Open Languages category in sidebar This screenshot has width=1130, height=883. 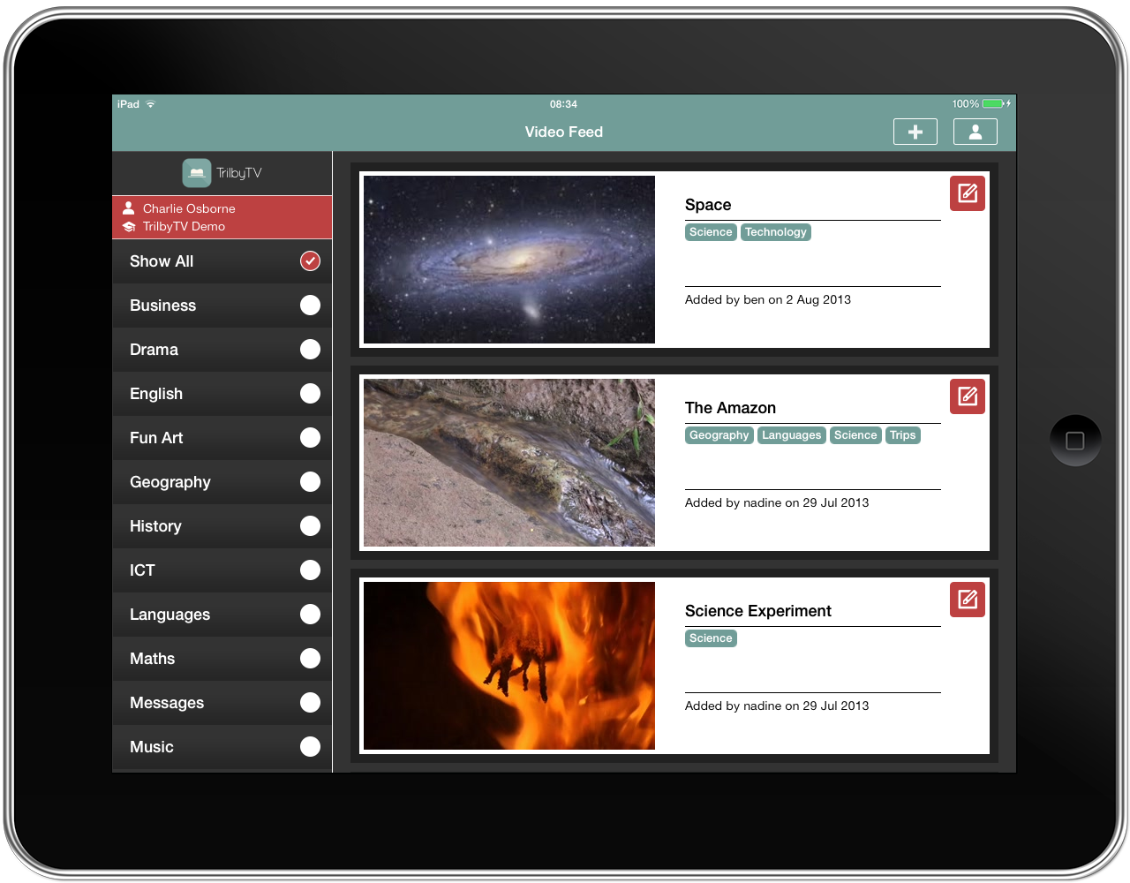[170, 615]
